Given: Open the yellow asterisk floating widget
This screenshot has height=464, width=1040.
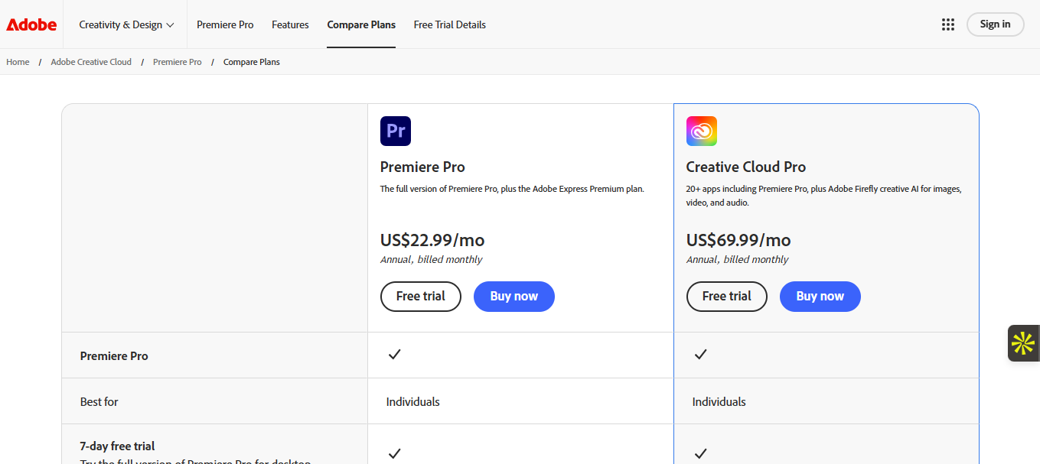Looking at the screenshot, I should pos(1023,343).
